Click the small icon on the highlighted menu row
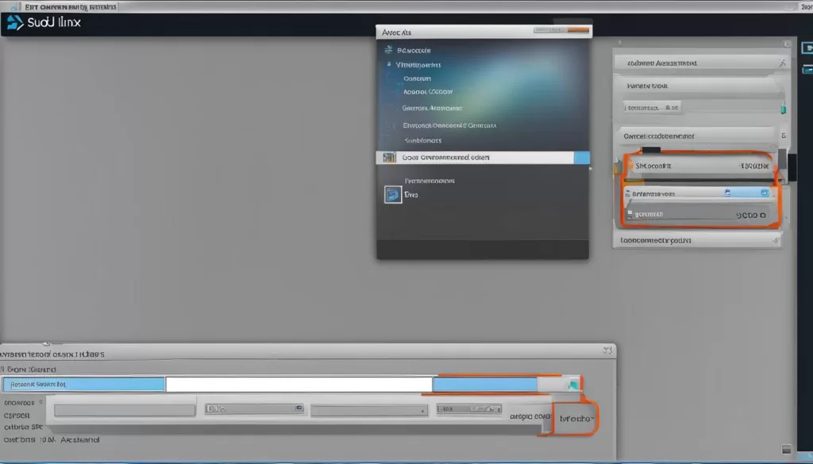The height and width of the screenshot is (464, 813). pos(388,158)
